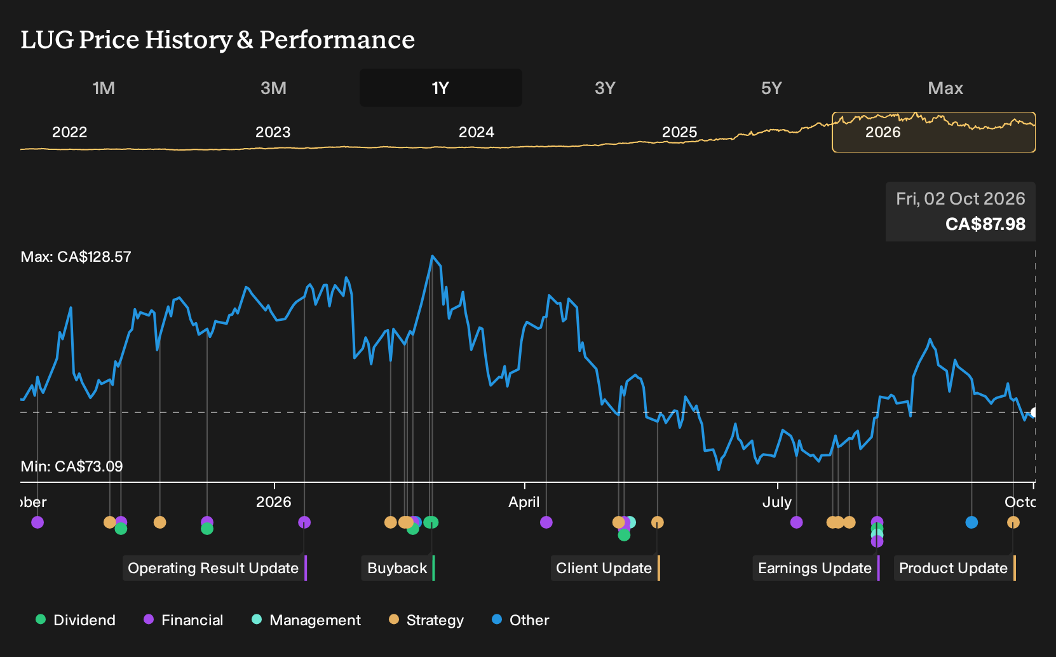Choose the 3Y time range
This screenshot has width=1056, height=657.
pyautogui.click(x=605, y=88)
